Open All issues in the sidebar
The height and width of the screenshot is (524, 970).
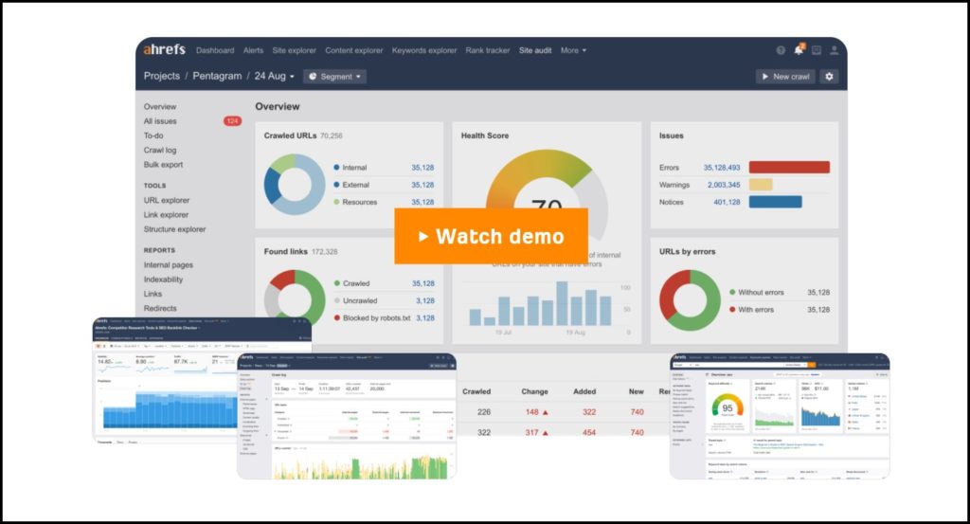click(160, 121)
